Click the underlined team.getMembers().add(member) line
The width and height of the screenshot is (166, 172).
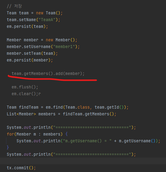(48, 73)
